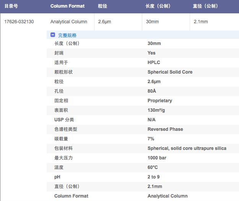The width and height of the screenshot is (239, 201).
Task: Click the 长度（公制） column header
Action: (158, 6)
